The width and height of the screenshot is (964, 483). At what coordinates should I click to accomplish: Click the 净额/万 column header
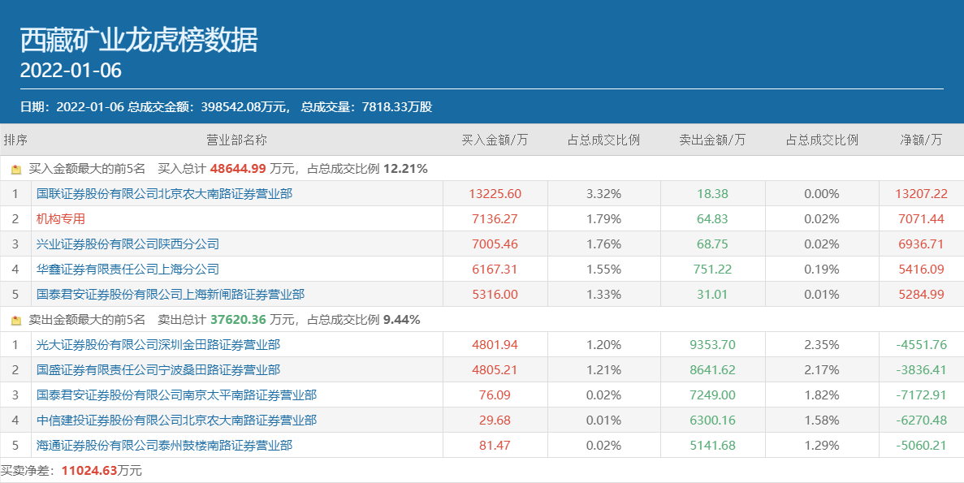[921, 140]
